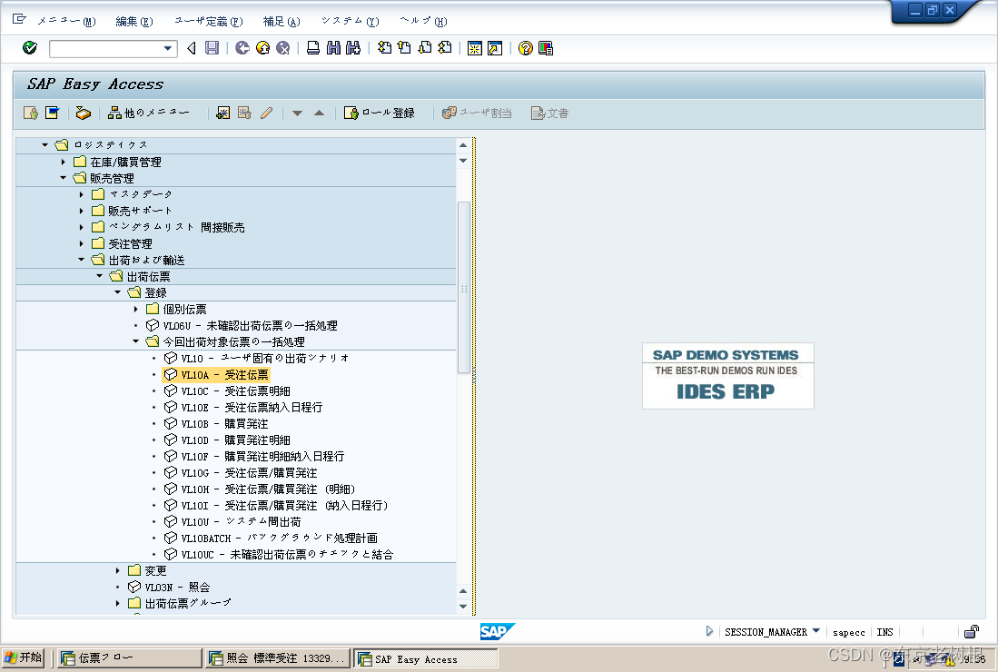Click the SAP Business Workplace icon

tap(83, 114)
